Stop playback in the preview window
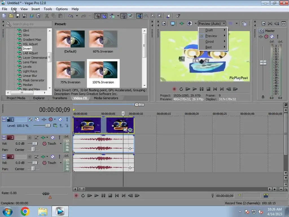Image resolution: width=289 pixels, height=217 pixels. [208, 89]
